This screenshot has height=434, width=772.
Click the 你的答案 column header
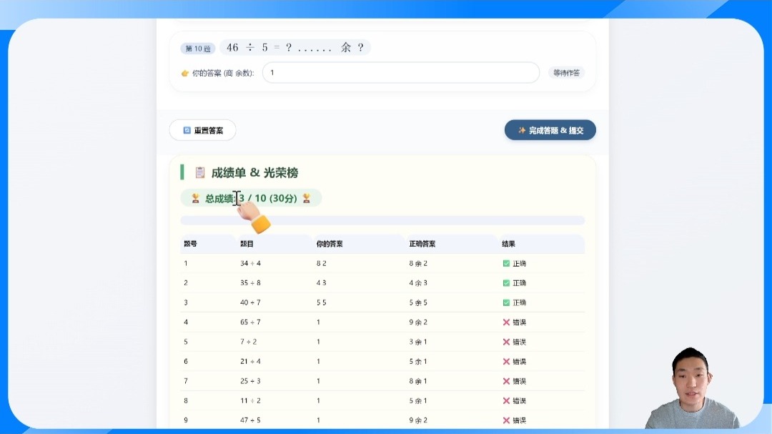pos(330,244)
